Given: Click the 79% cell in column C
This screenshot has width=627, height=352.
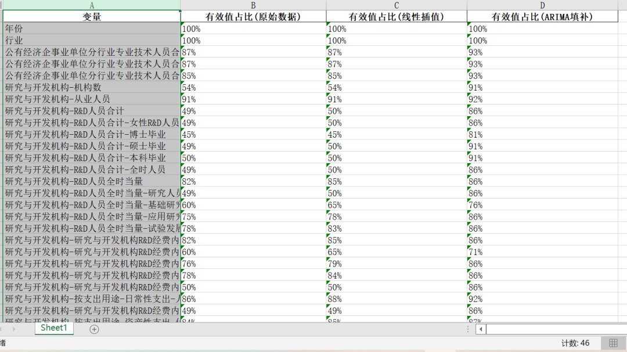Looking at the screenshot, I should coord(397,264).
